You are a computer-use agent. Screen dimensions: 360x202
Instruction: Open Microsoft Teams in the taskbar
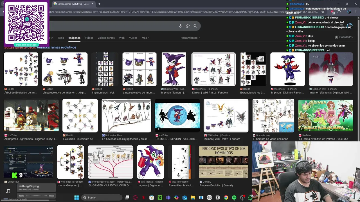pyautogui.click(x=168, y=198)
